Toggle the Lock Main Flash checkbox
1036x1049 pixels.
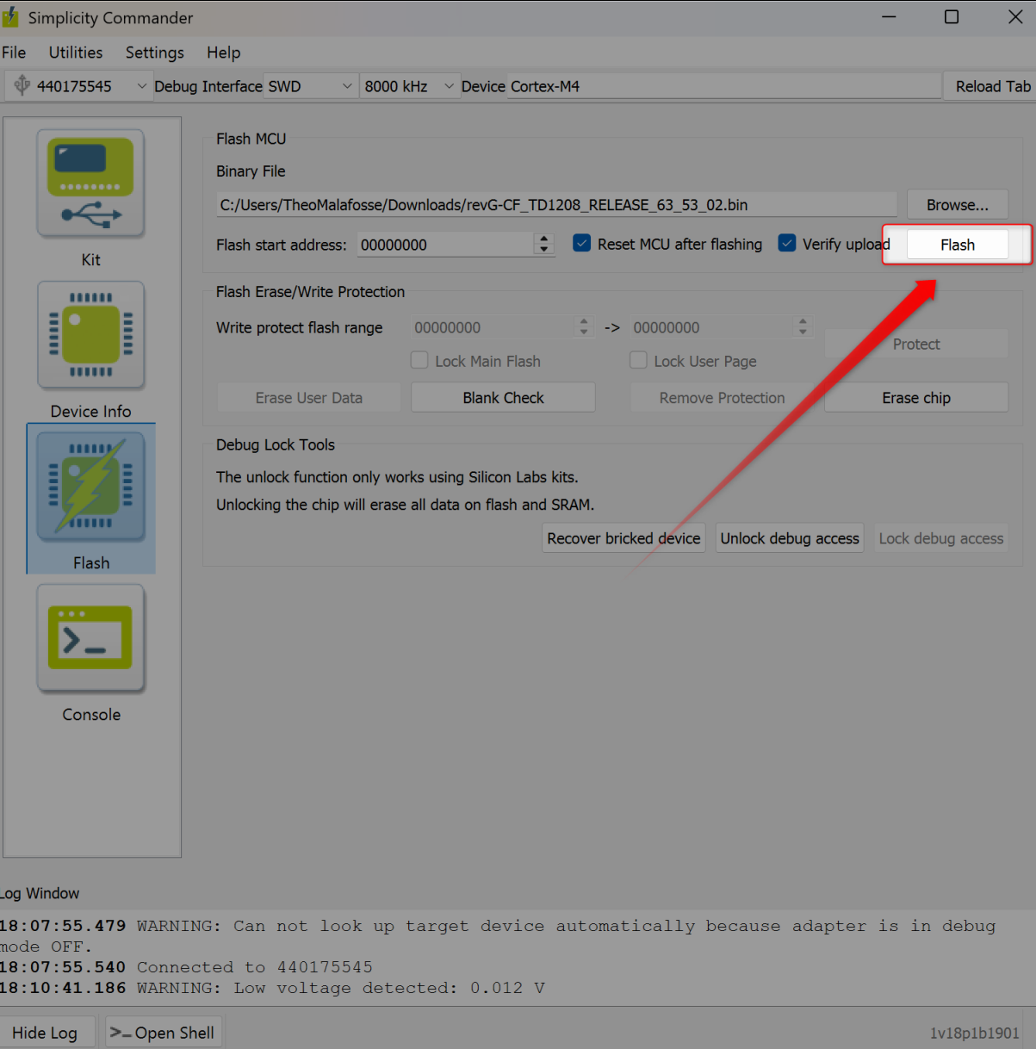tap(419, 361)
